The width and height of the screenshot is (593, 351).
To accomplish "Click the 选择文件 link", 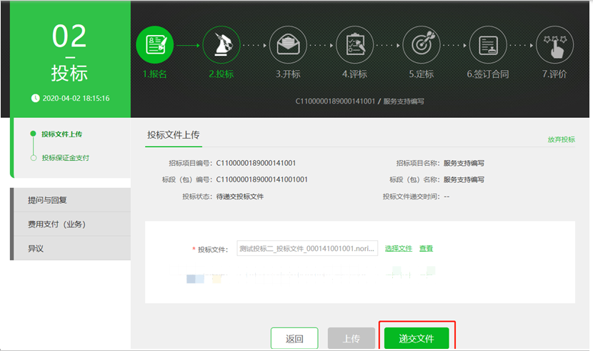I will click(x=398, y=249).
